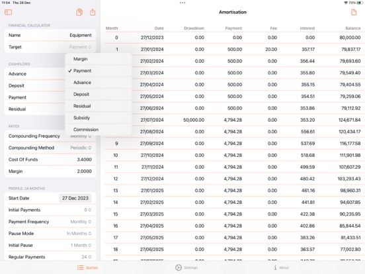The height and width of the screenshot is (274, 365).
Task: Open the Regular Payments 24 picker
Action: [87, 257]
